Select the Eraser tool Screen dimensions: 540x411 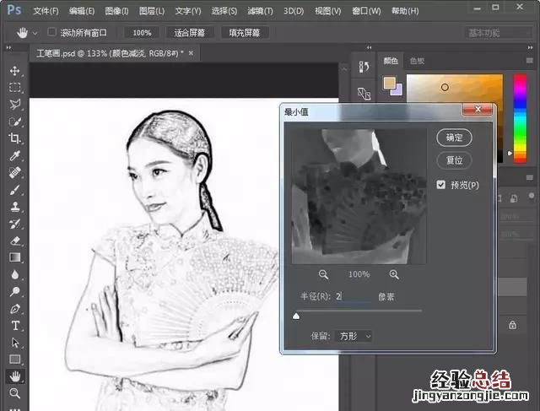coord(14,241)
